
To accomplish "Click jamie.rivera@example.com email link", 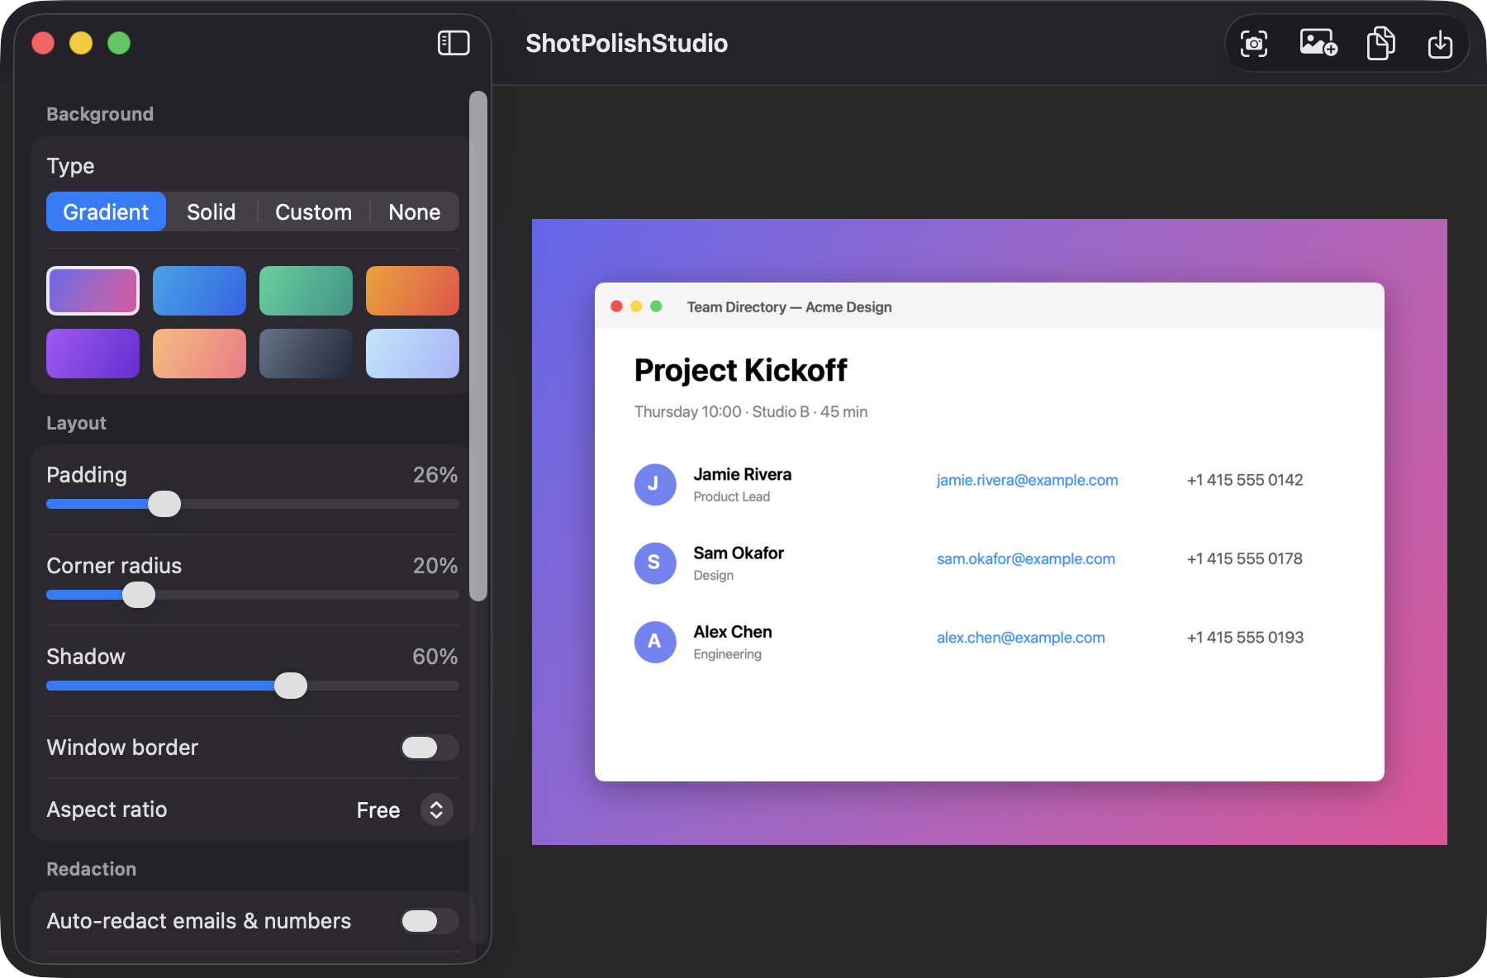I will 1027,480.
